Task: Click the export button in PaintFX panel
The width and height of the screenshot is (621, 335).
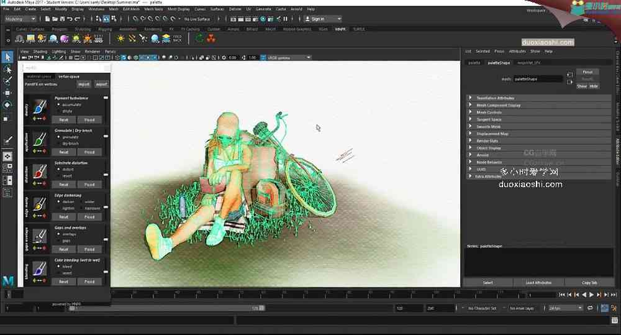Action: coord(101,84)
